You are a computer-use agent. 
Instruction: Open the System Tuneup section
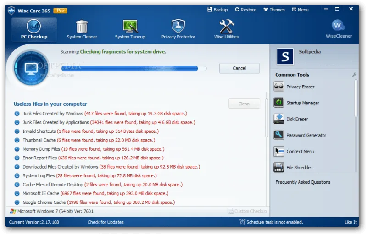(130, 30)
